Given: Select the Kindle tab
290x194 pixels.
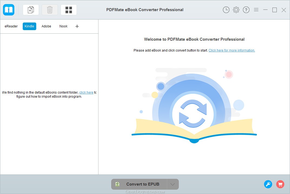Looking at the screenshot, I should coord(29,26).
